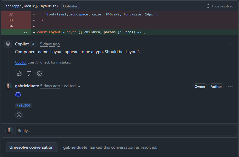
Task: Click file path src/app/[locale]/layout.tsx
Action: click(x=32, y=6)
